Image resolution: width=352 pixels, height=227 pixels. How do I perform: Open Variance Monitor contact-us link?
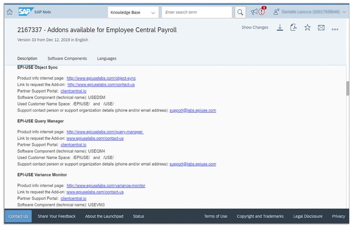95,192
